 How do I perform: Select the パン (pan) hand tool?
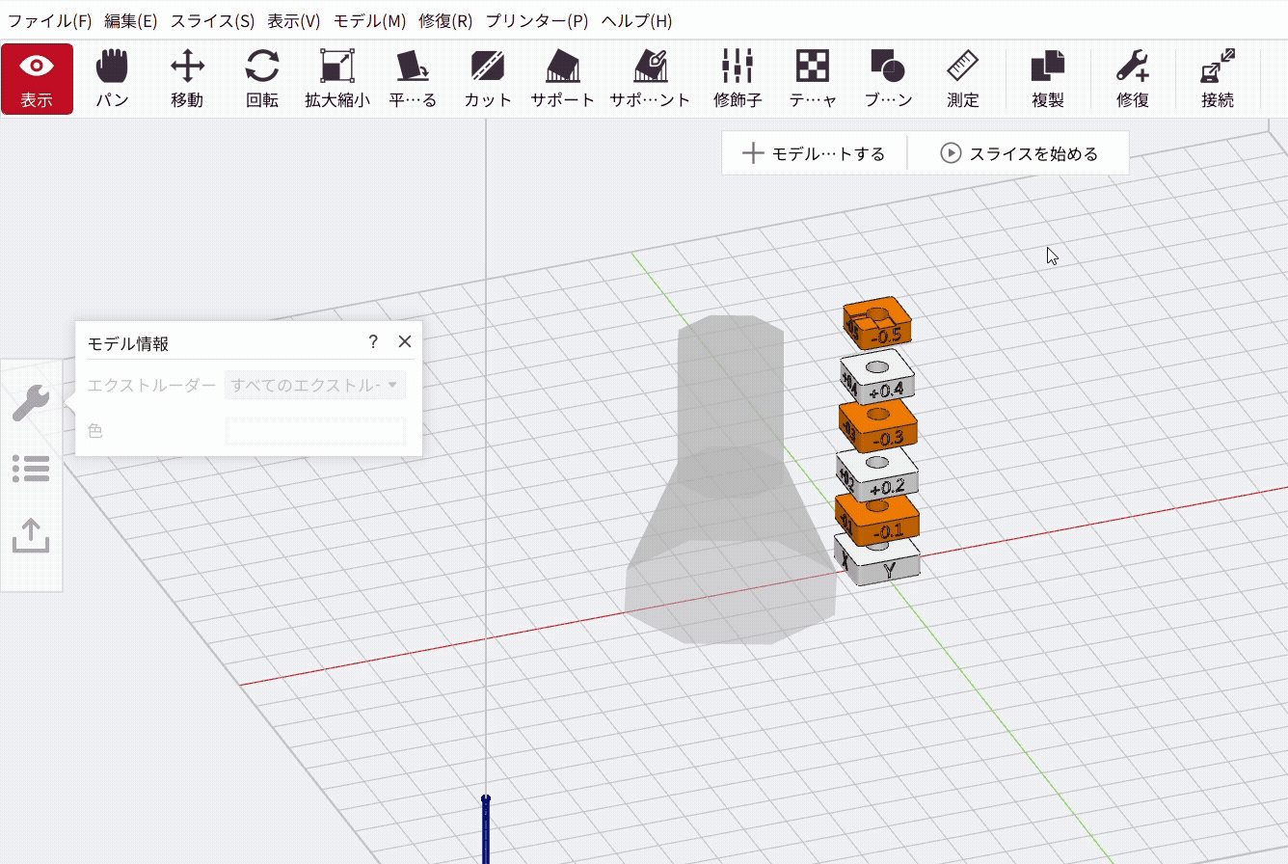[x=112, y=79]
